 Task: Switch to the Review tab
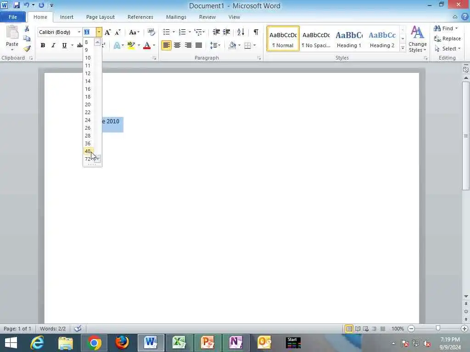point(207,17)
